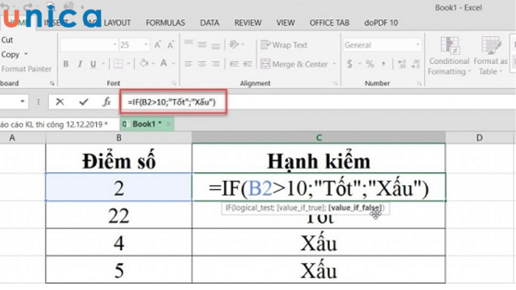Open underline style dropdown arrow
This screenshot has height=290, width=516.
tap(103, 64)
